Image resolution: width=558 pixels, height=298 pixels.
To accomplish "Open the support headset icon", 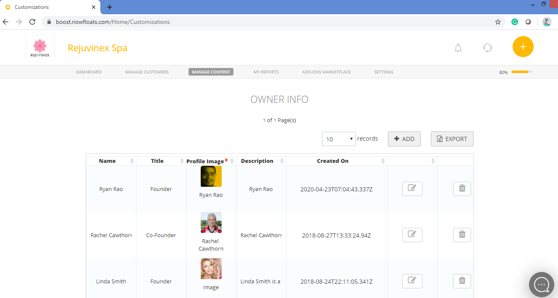I will 487,48.
